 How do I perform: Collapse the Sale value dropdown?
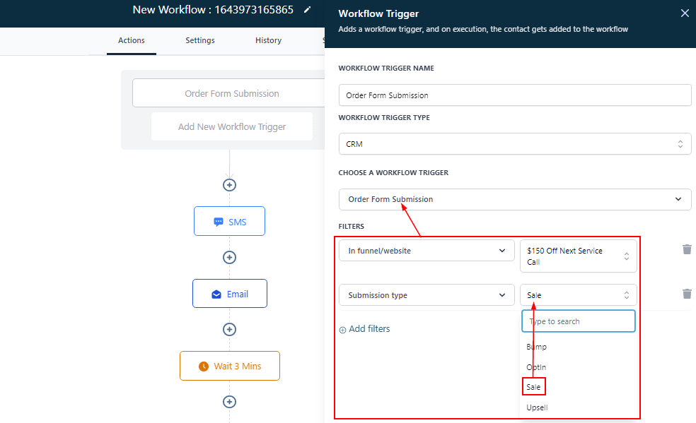tap(579, 295)
